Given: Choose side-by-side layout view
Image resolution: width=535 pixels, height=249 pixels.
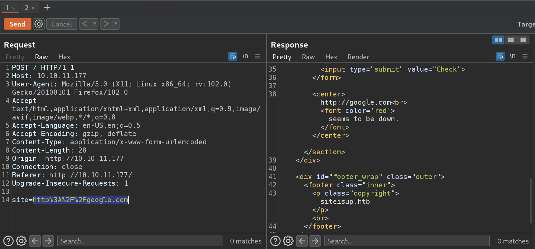Looking at the screenshot, I should (498, 40).
